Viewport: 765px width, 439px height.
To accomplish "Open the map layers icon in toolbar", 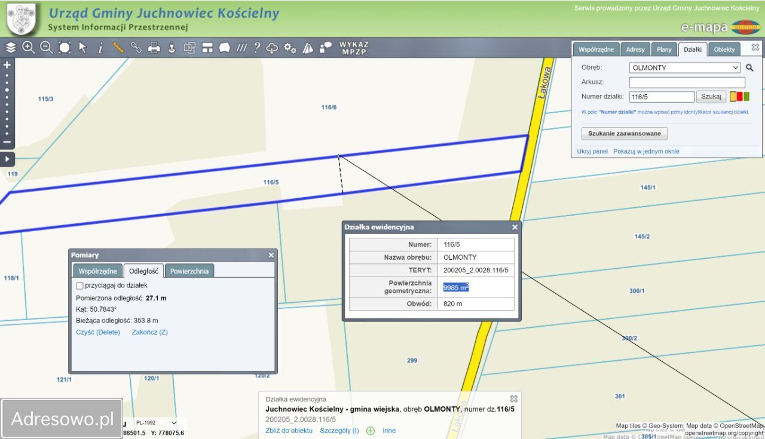I will pos(11,48).
